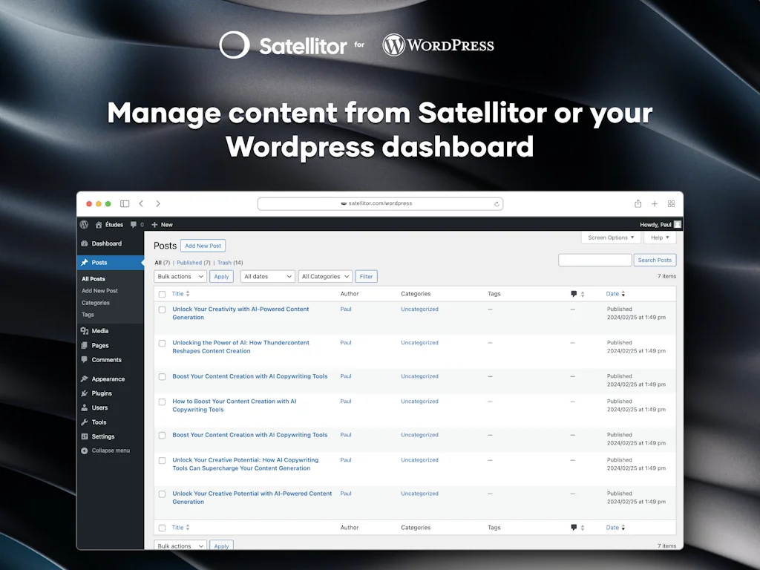The height and width of the screenshot is (570, 760).
Task: Check the box next to the first post
Action: pyautogui.click(x=162, y=309)
